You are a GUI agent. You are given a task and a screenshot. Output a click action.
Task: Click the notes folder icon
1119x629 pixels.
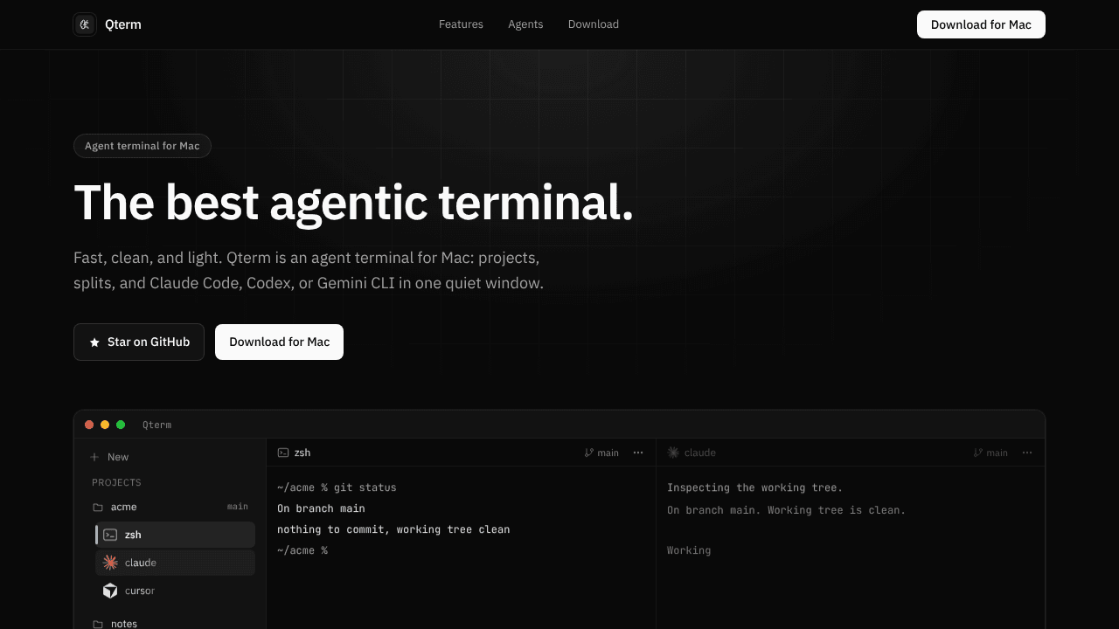pos(98,624)
